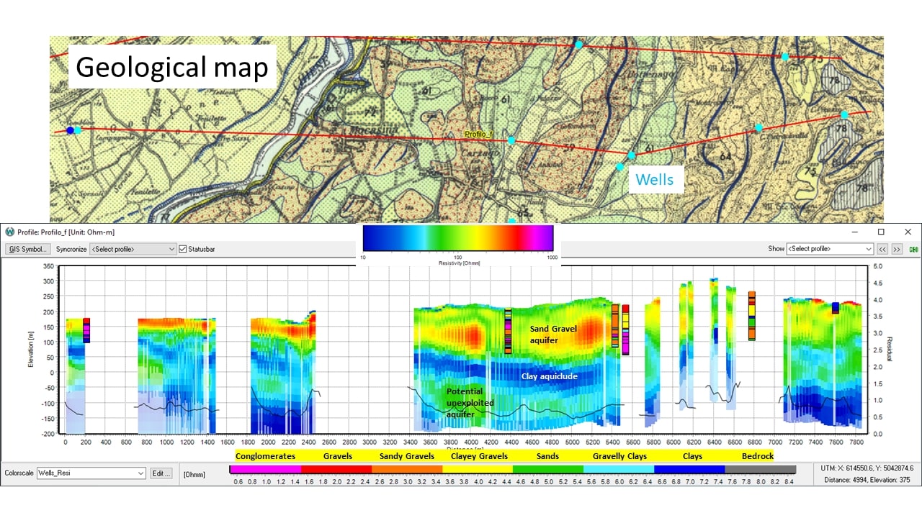Click red Gravels segment in lithology colorbar

click(x=336, y=469)
